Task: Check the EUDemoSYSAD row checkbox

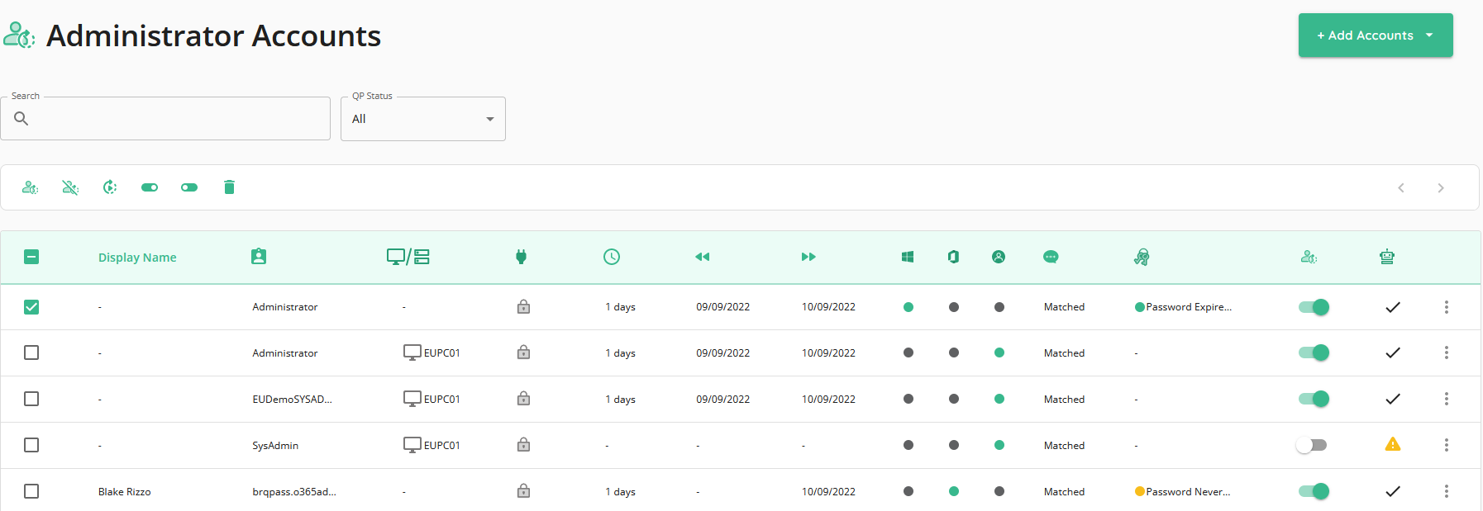Action: pyautogui.click(x=31, y=399)
